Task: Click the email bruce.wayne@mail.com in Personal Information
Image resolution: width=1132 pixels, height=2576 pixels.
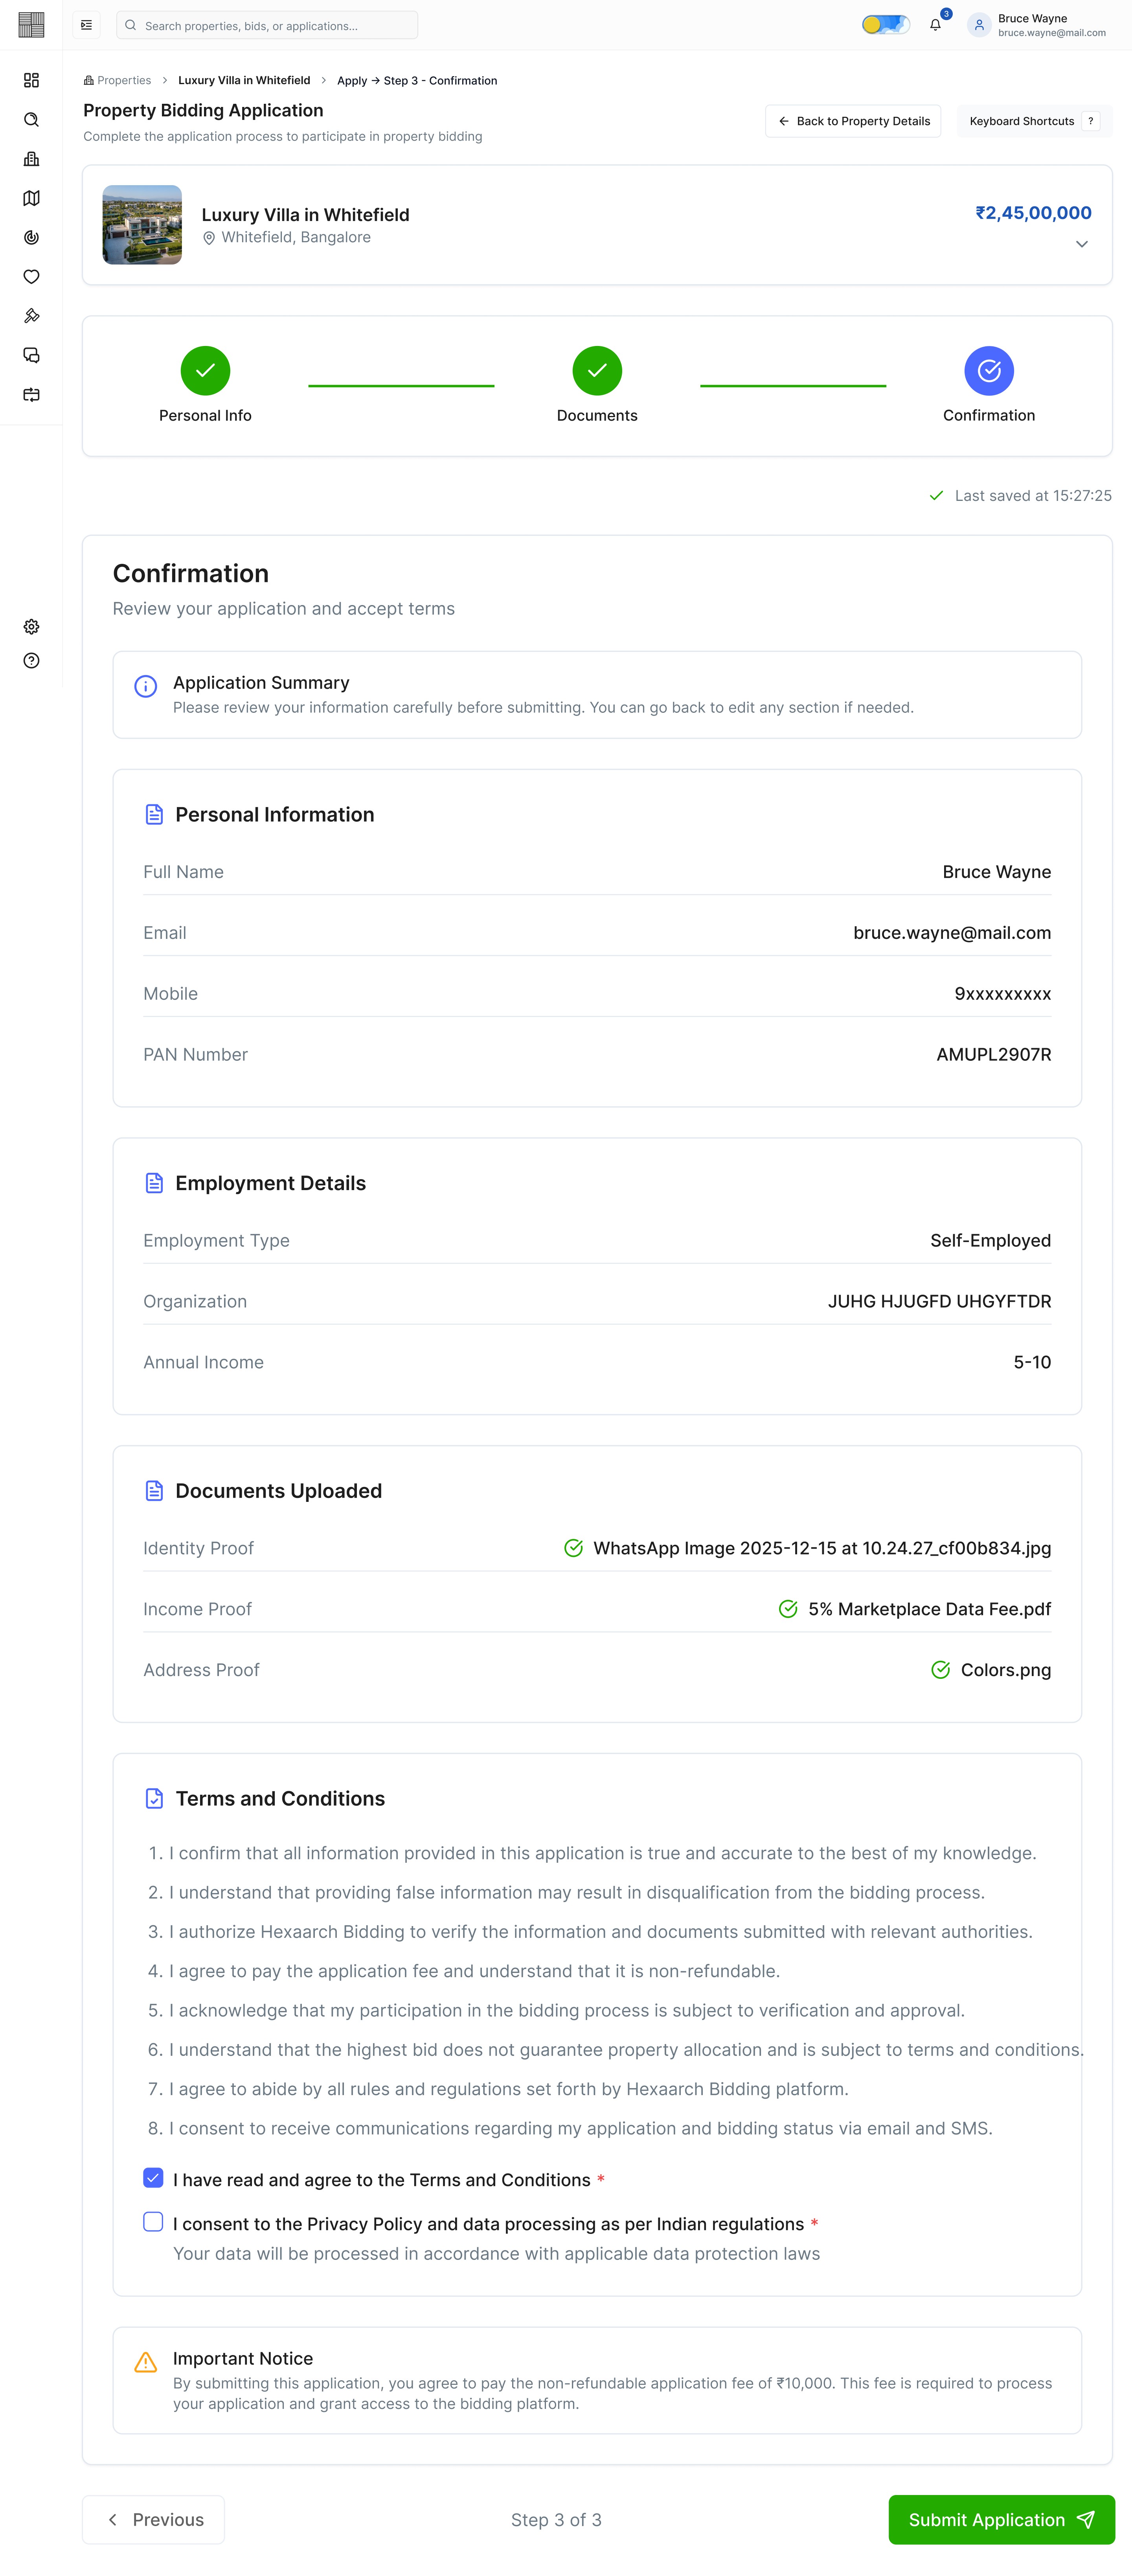Action: pyautogui.click(x=952, y=933)
